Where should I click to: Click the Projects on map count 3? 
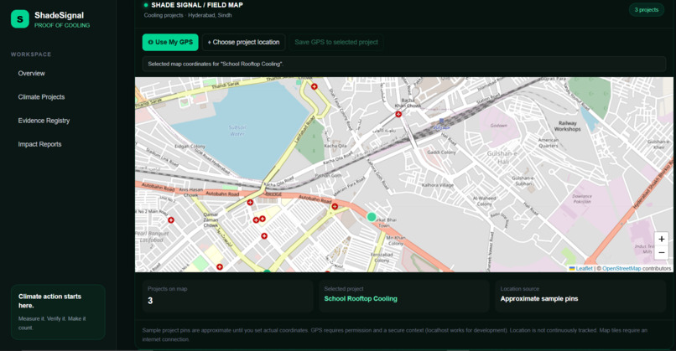pyautogui.click(x=150, y=301)
